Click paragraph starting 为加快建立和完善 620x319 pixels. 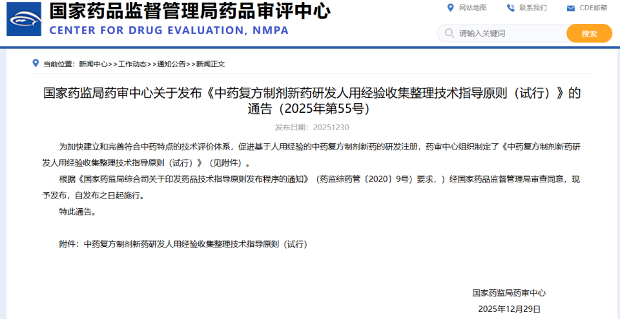(311, 155)
